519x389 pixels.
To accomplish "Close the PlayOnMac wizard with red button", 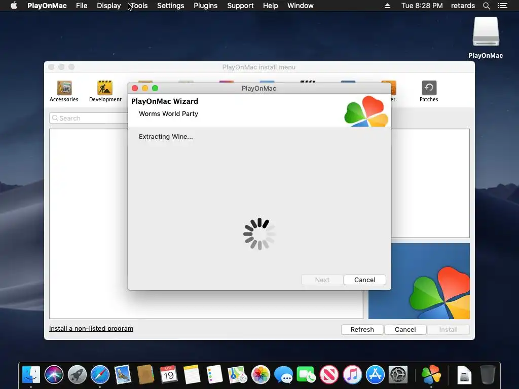I will coord(135,88).
